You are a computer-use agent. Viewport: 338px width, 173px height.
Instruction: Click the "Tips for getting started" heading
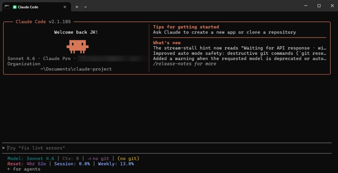186,27
